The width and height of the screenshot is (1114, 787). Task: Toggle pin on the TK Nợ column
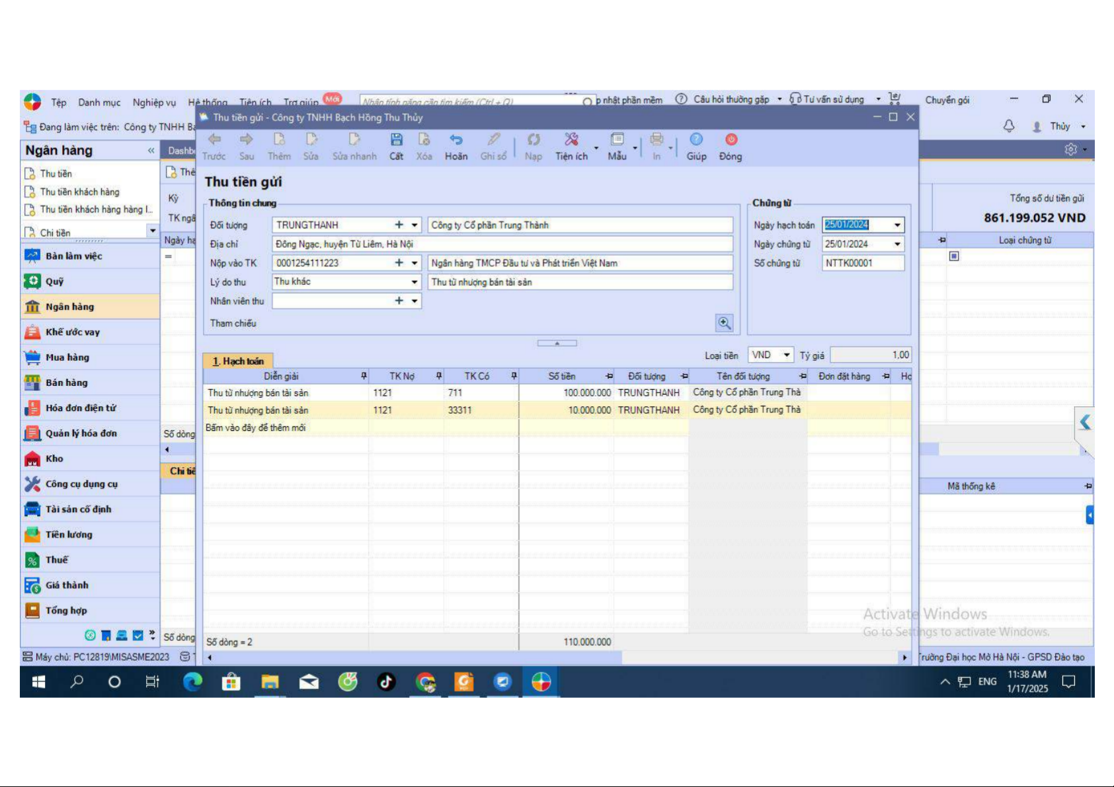point(439,376)
